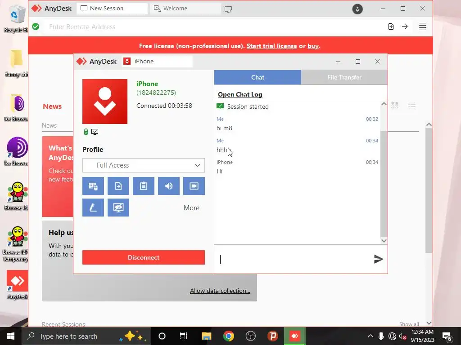Click AnyDesk taskbar icon

tap(294, 336)
